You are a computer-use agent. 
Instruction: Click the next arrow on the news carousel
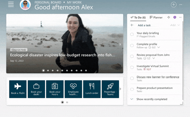(x=120, y=44)
